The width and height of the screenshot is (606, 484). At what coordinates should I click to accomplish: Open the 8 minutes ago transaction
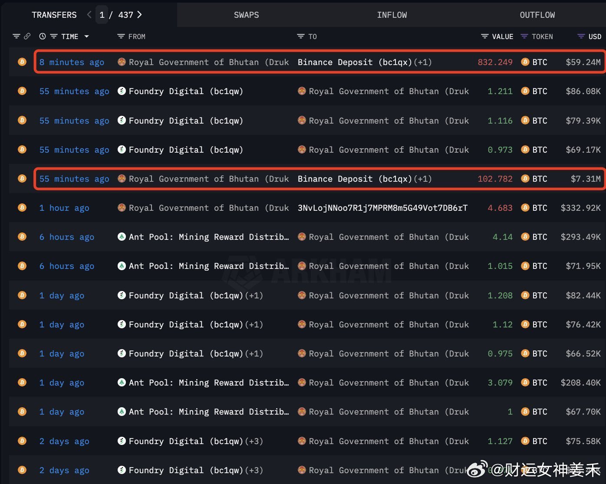72,62
